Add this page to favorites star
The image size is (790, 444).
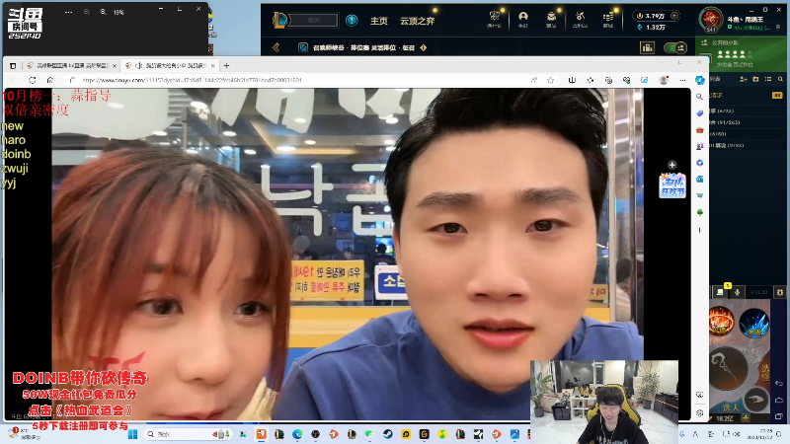tap(551, 80)
